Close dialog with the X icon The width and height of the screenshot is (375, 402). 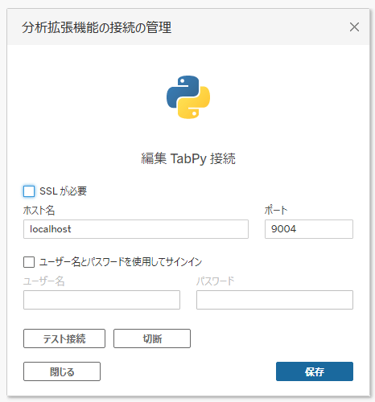coord(354,27)
